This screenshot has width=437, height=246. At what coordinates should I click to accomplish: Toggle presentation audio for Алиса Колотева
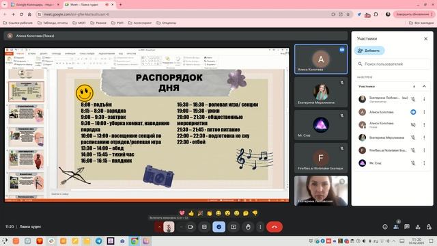point(413,124)
